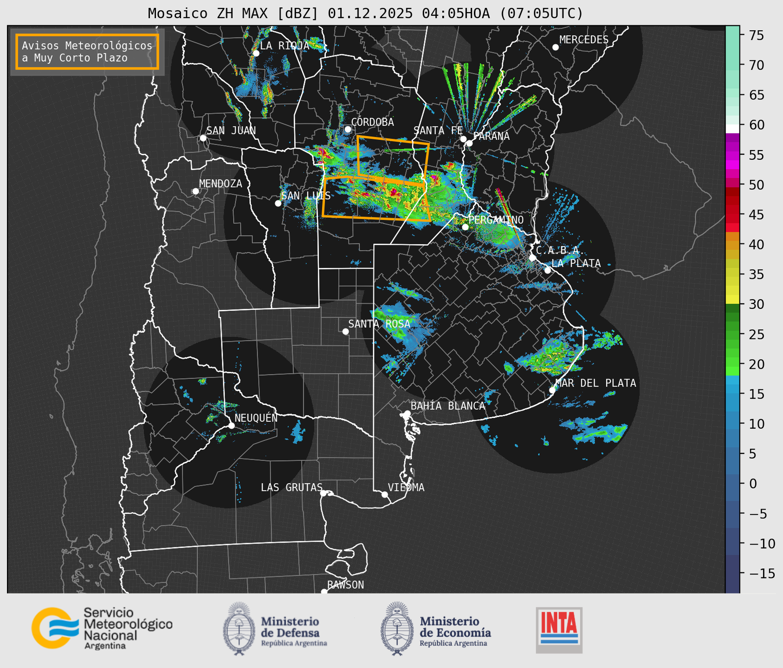Click the upper orange warning polygon near Córdoba
783x668 pixels.
[x=393, y=160]
